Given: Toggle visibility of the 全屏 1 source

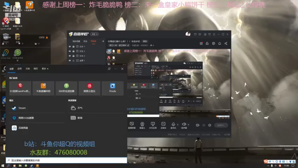Looking at the screenshot, I should [70, 60].
